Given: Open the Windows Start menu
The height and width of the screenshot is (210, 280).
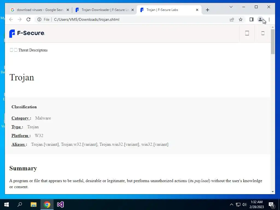Looking at the screenshot, I should point(7,205).
